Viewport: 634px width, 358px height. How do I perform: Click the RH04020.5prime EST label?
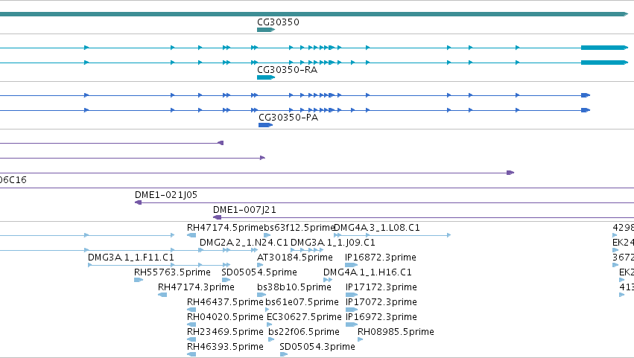pos(225,317)
